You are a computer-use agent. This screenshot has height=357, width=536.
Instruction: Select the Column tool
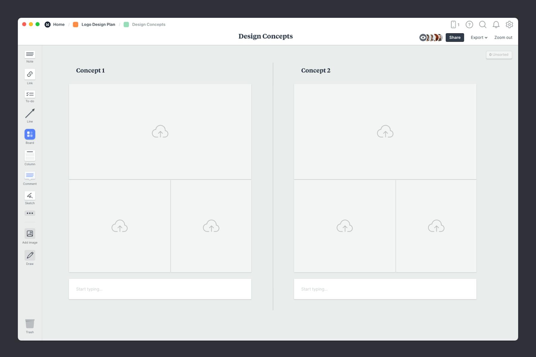[30, 155]
